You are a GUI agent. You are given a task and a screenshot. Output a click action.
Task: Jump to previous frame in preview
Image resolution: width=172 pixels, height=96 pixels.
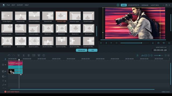[x=101, y=43]
